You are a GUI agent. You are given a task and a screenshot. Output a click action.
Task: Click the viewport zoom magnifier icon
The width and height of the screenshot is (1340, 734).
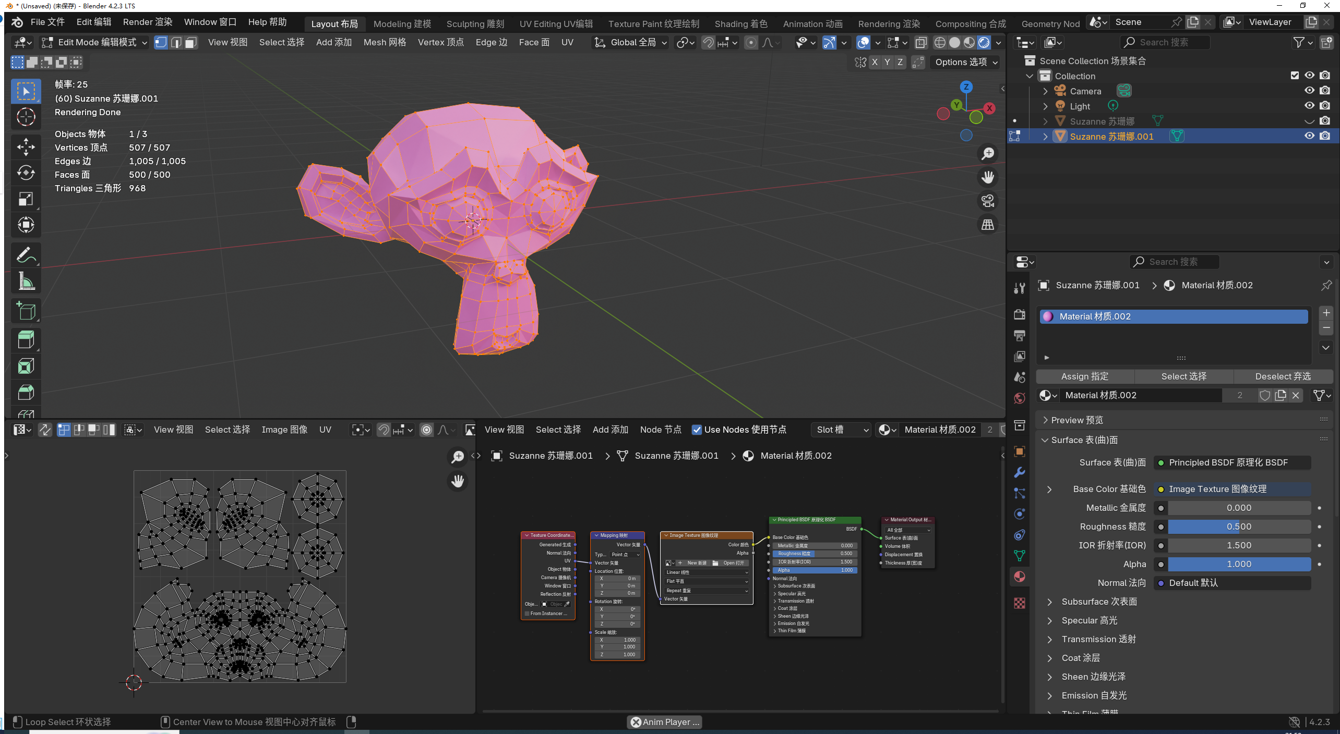point(988,154)
